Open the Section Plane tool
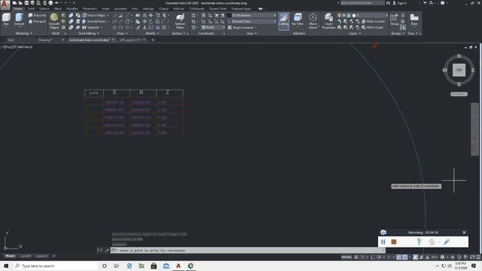482x271 pixels. tap(180, 21)
